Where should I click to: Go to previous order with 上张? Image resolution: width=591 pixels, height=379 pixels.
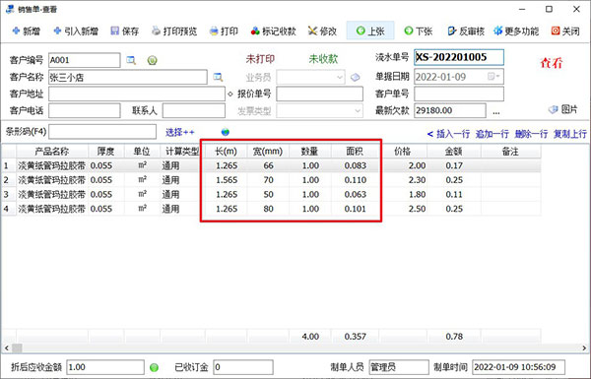click(x=370, y=31)
